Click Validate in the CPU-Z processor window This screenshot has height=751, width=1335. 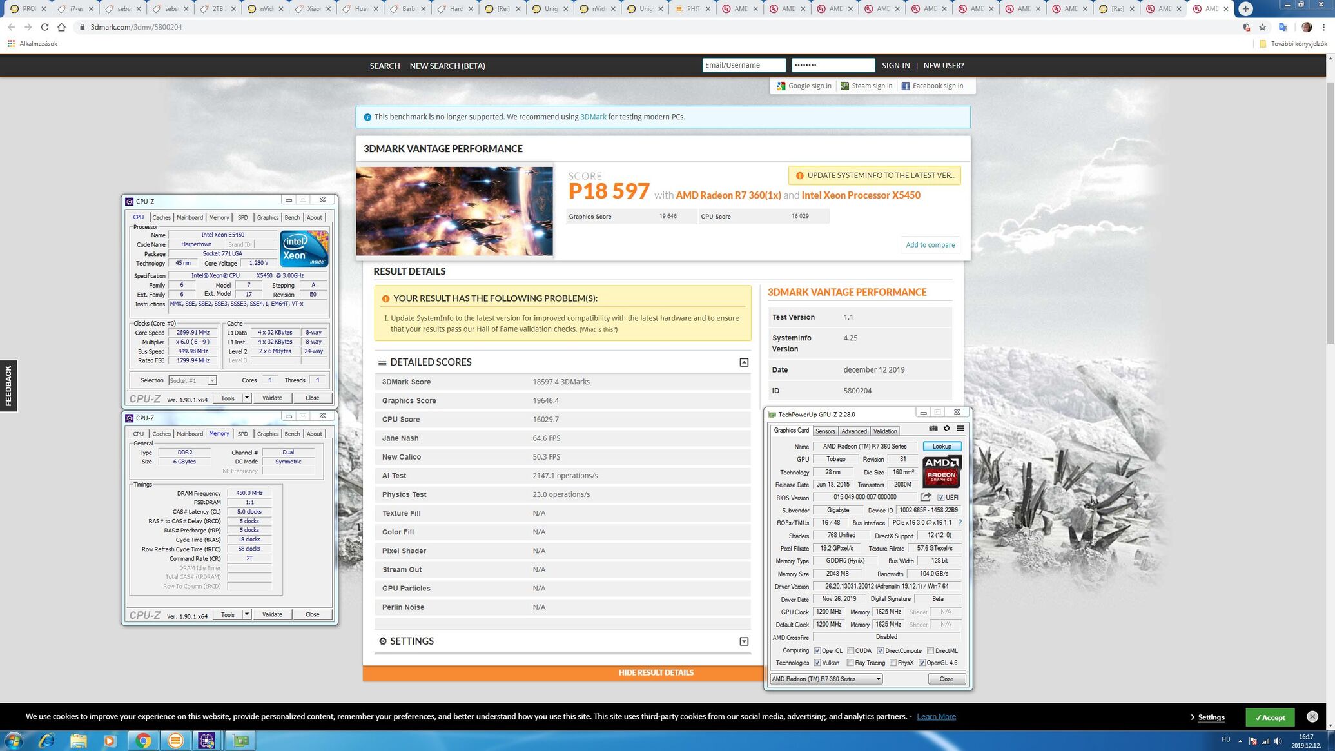click(272, 398)
